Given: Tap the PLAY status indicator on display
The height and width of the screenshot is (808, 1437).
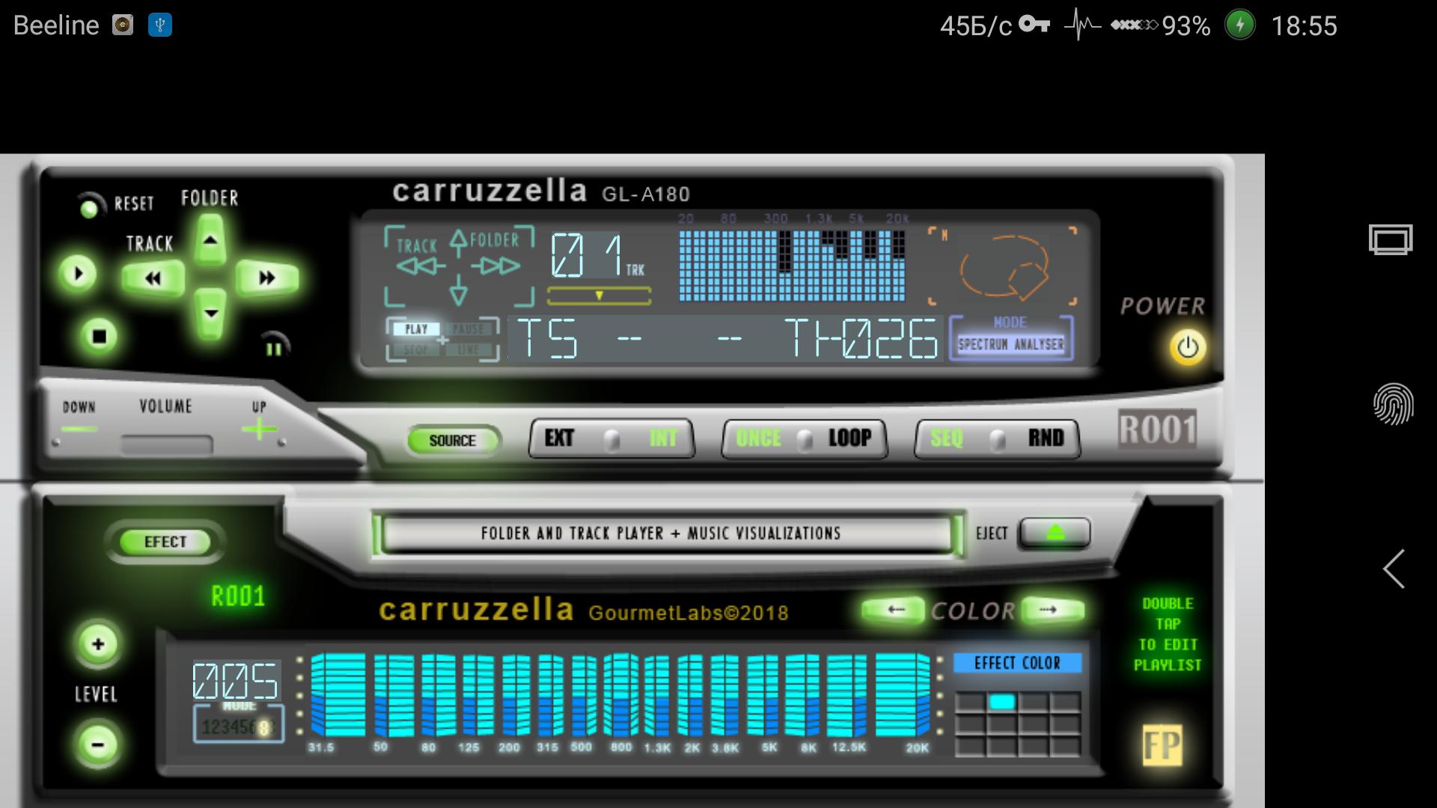Looking at the screenshot, I should click(x=417, y=329).
